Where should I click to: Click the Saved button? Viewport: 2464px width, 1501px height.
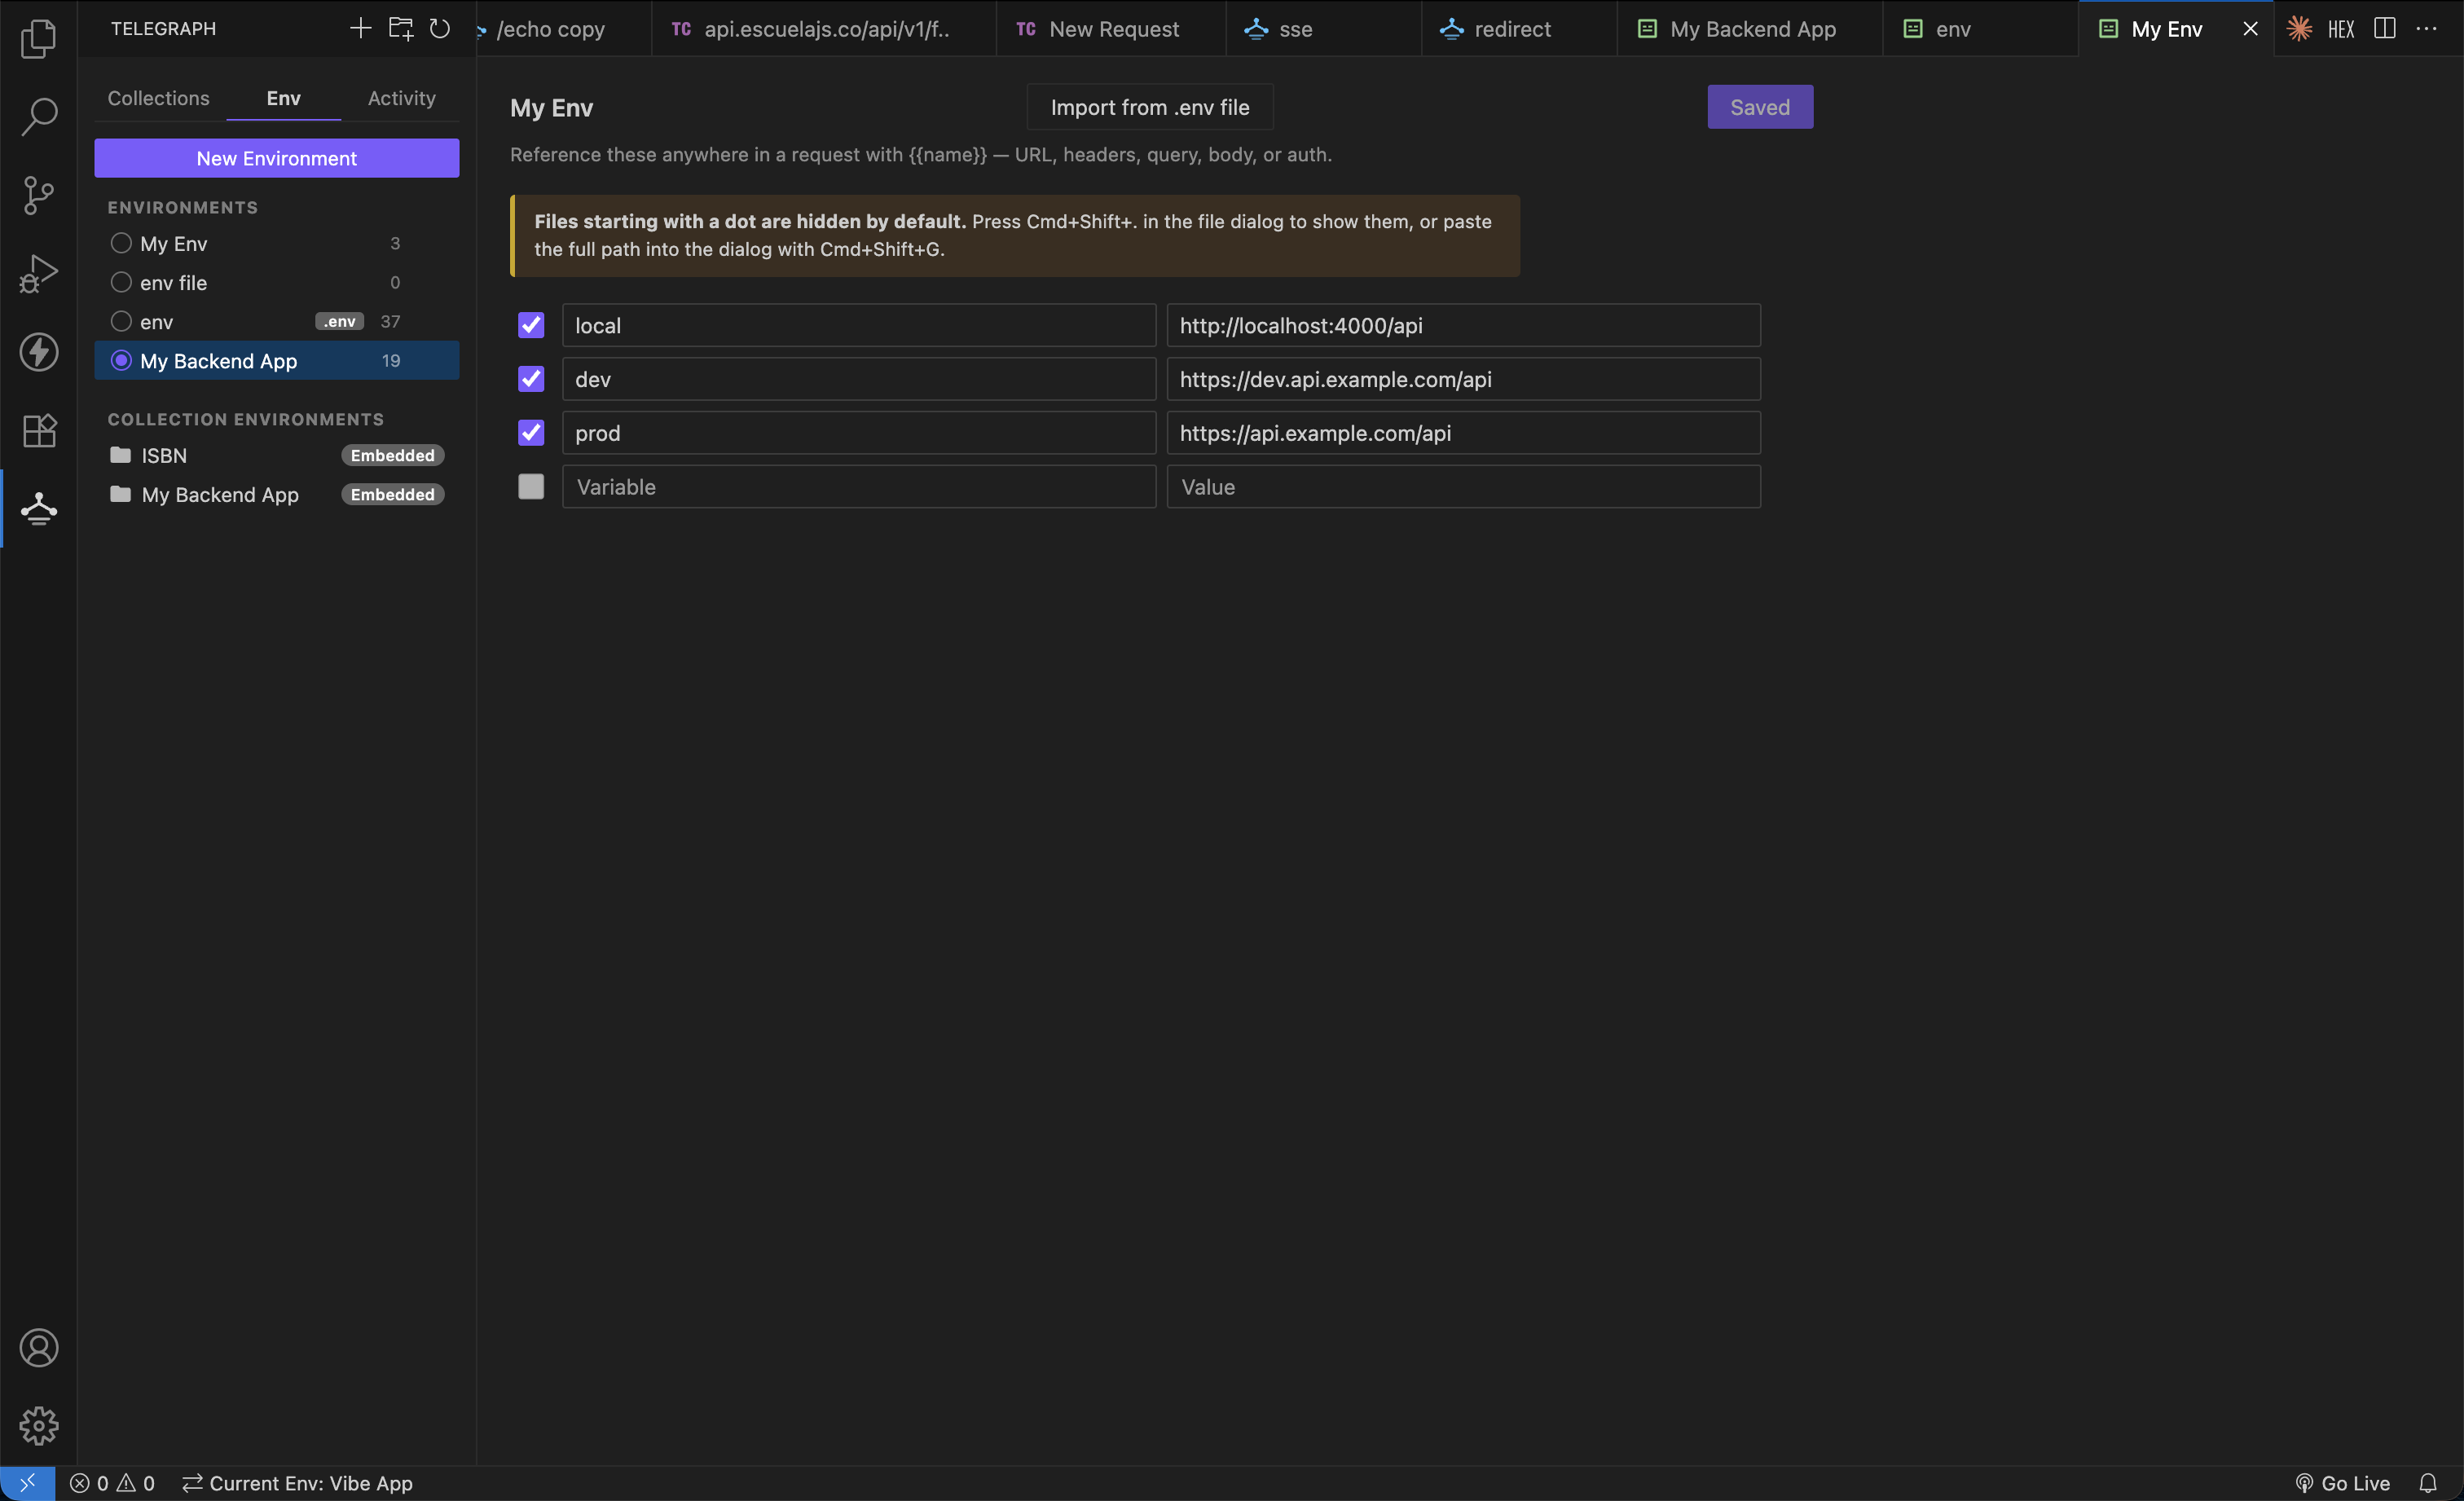(x=1760, y=107)
